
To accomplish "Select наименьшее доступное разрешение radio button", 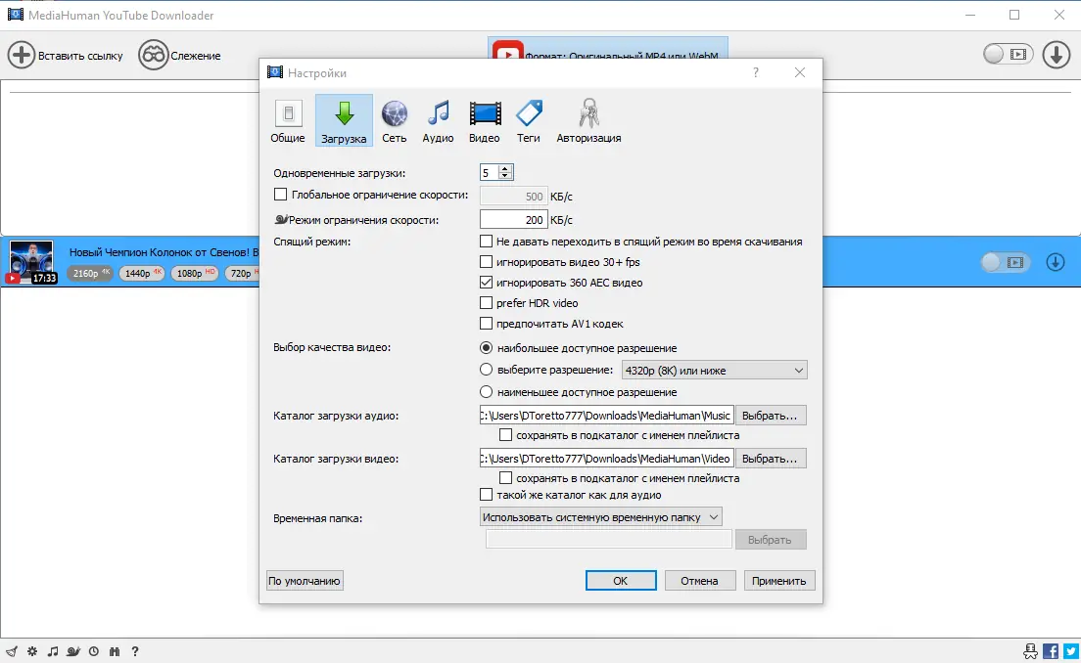I will coord(486,391).
